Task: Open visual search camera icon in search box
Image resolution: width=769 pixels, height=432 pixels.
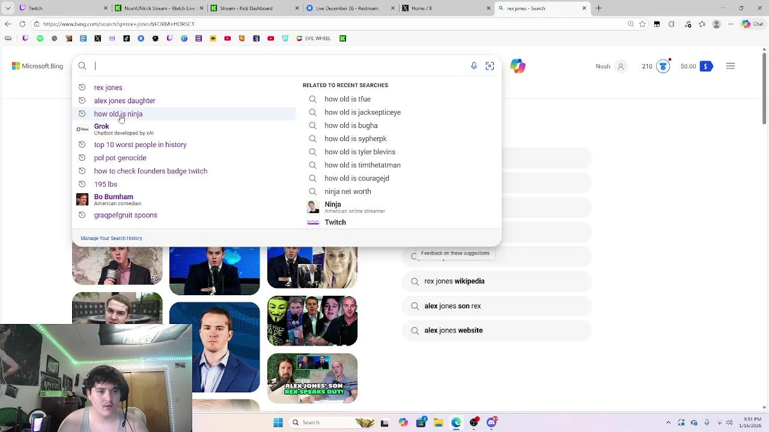Action: click(x=490, y=66)
